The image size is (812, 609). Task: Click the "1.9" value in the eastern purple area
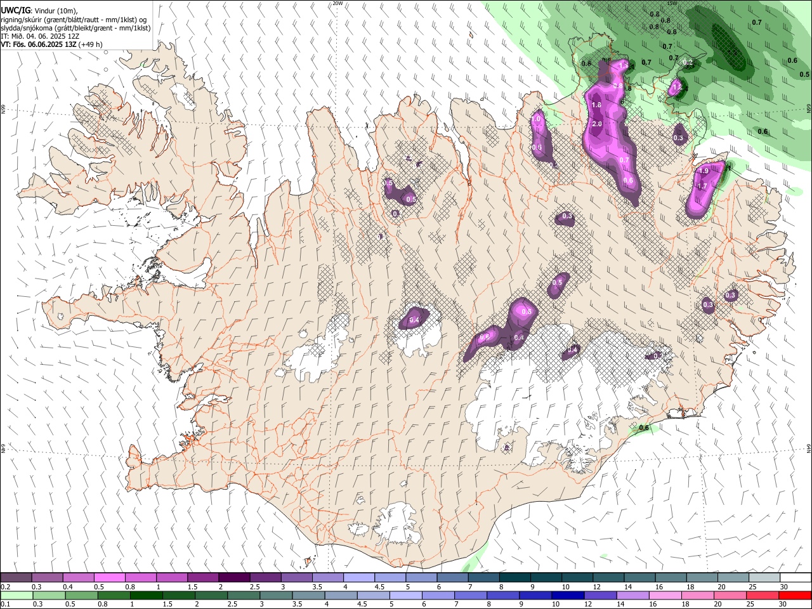coord(704,171)
